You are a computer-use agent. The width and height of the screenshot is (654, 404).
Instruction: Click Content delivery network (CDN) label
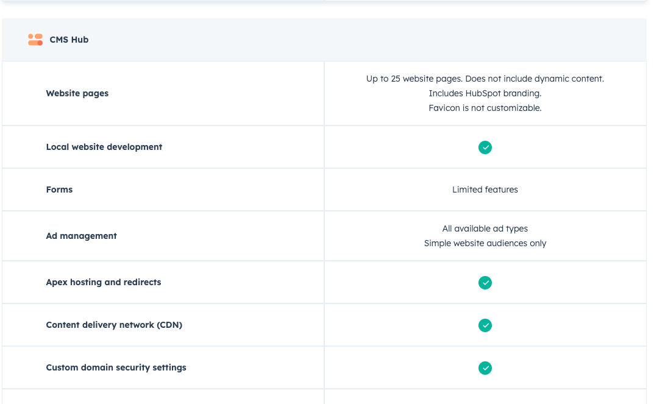click(x=114, y=325)
